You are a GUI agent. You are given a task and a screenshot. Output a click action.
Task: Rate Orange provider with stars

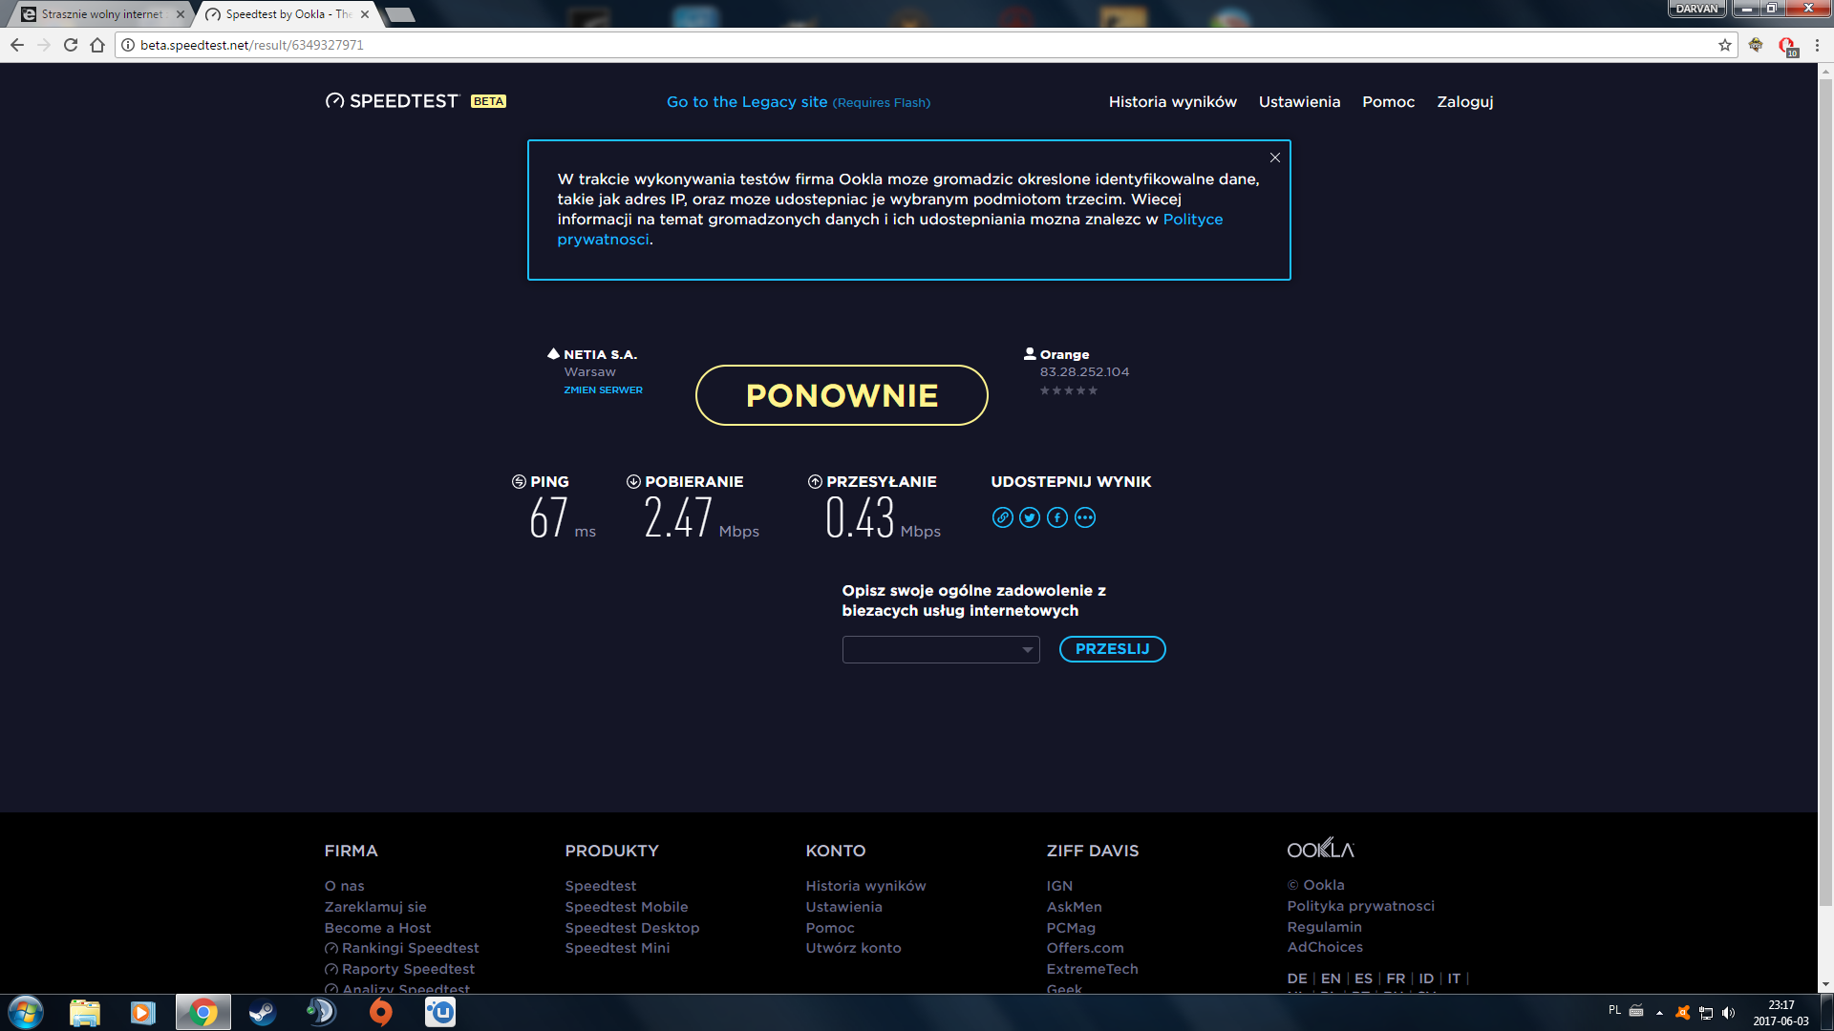pos(1069,390)
